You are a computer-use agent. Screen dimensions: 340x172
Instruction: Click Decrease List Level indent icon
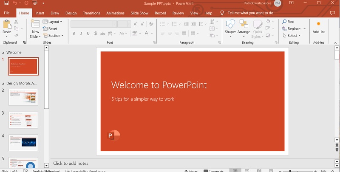coord(186,24)
